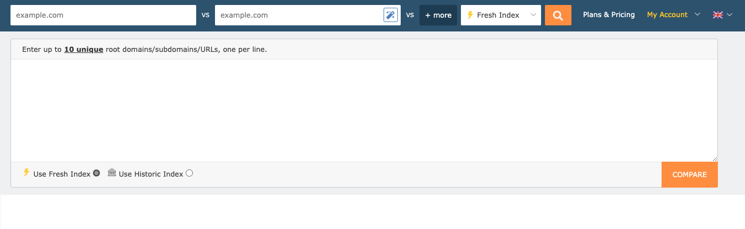
Task: Expand the My Account menu chevron
Action: 697,15
